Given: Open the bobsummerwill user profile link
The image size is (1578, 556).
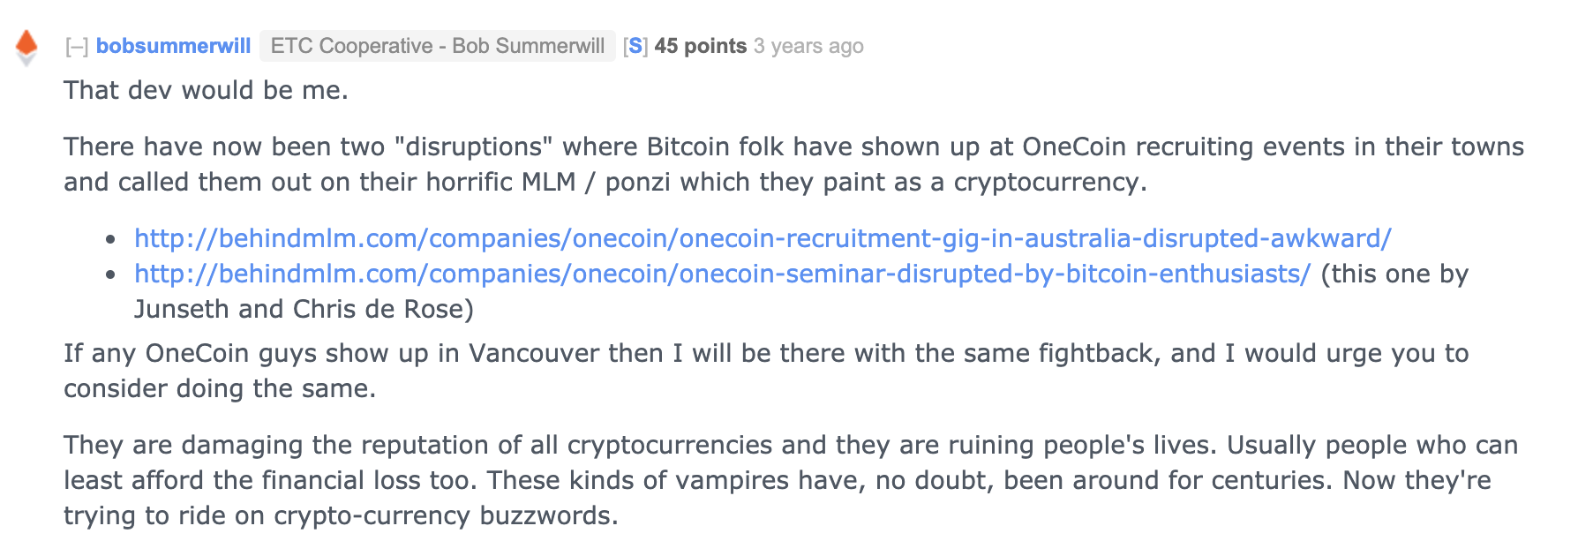Looking at the screenshot, I should point(173,46).
